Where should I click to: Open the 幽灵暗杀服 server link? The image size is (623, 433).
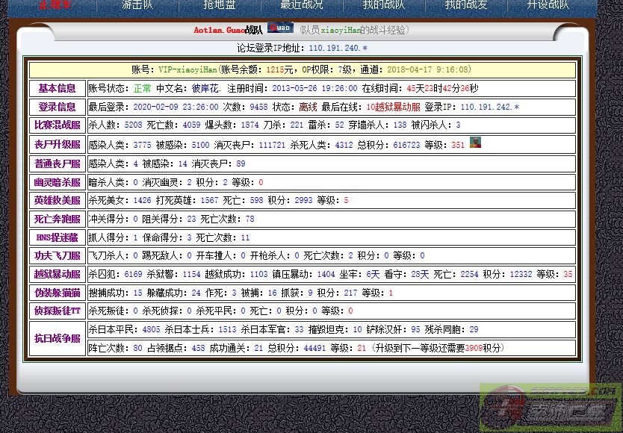click(58, 182)
